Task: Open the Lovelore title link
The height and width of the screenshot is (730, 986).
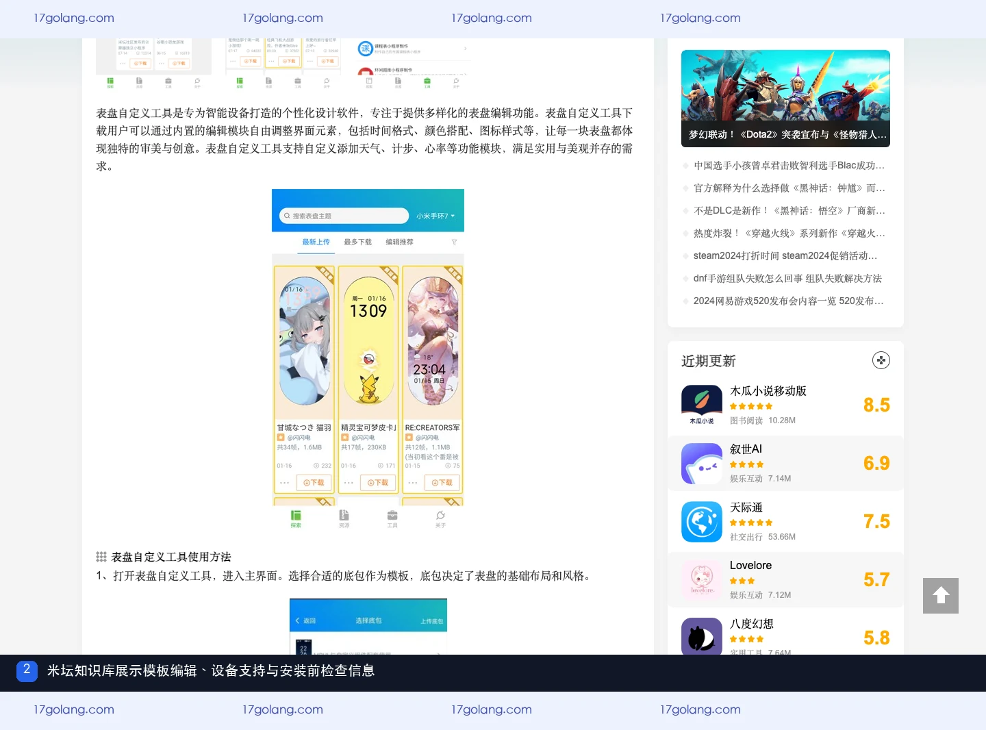Action: tap(750, 566)
